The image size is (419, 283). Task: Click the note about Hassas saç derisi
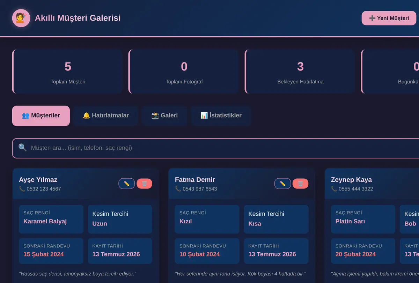[78, 274]
